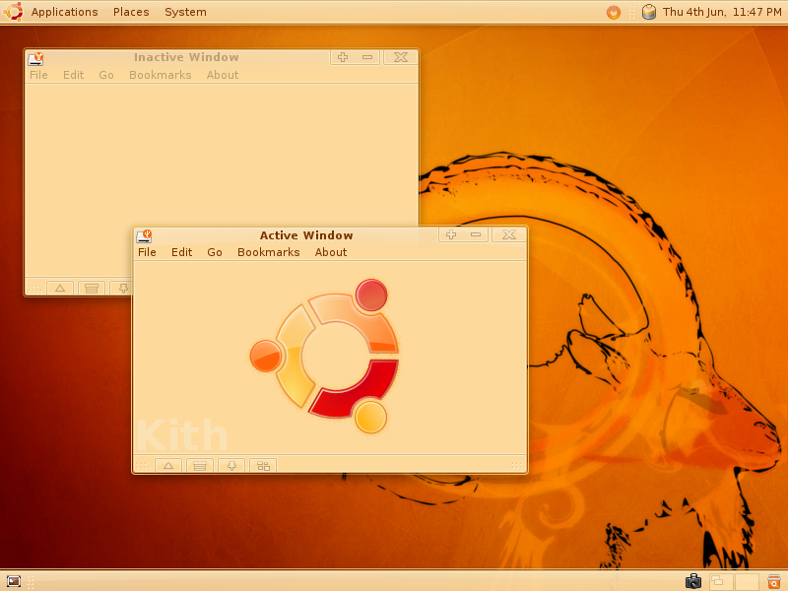The image size is (788, 591).
Task: Open the Places menu in top panel
Action: pyautogui.click(x=131, y=12)
